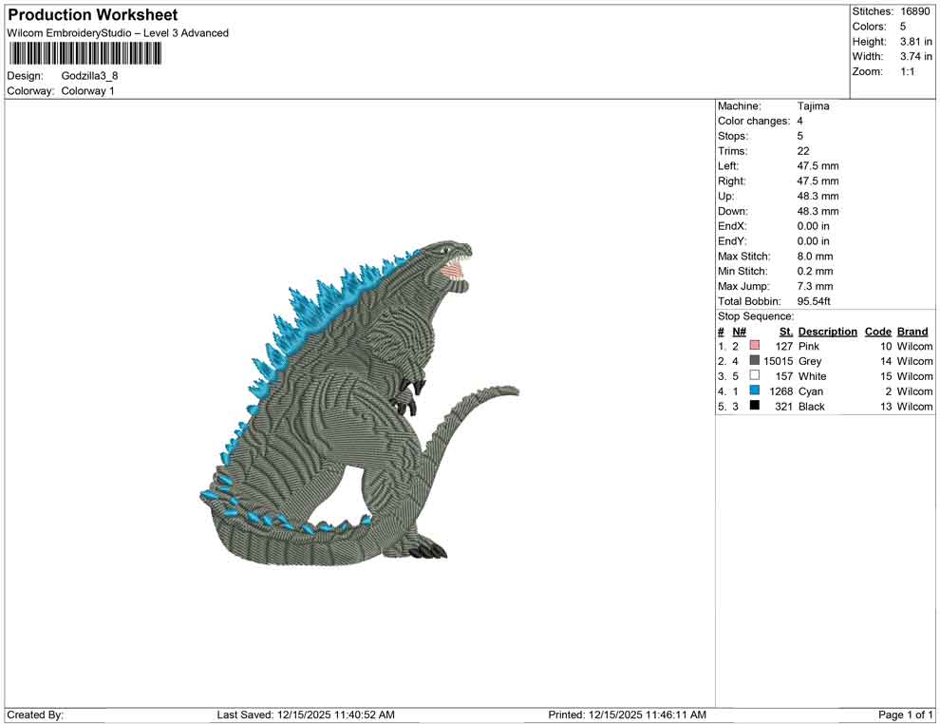Click the White color swatch

(x=754, y=375)
